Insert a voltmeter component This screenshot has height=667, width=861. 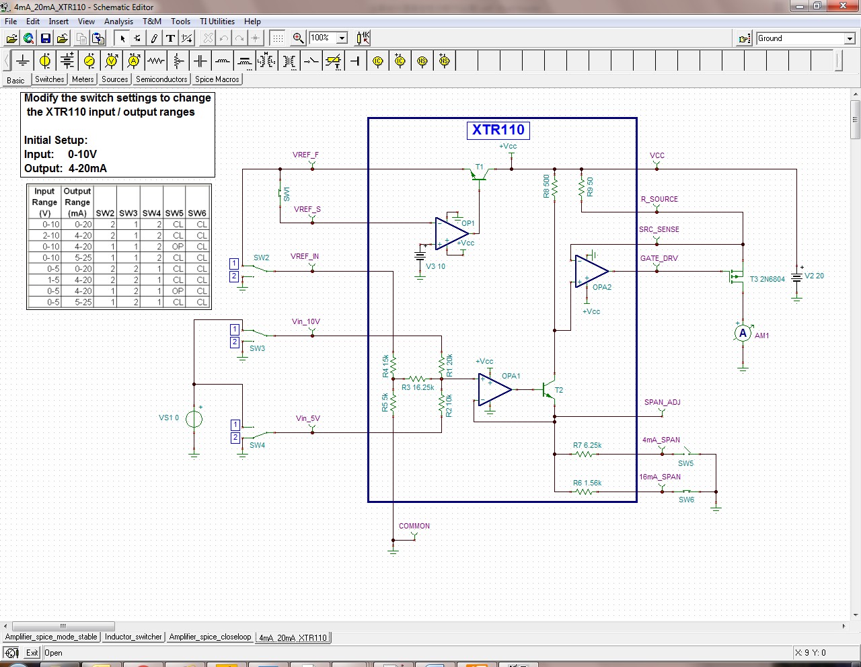[112, 61]
